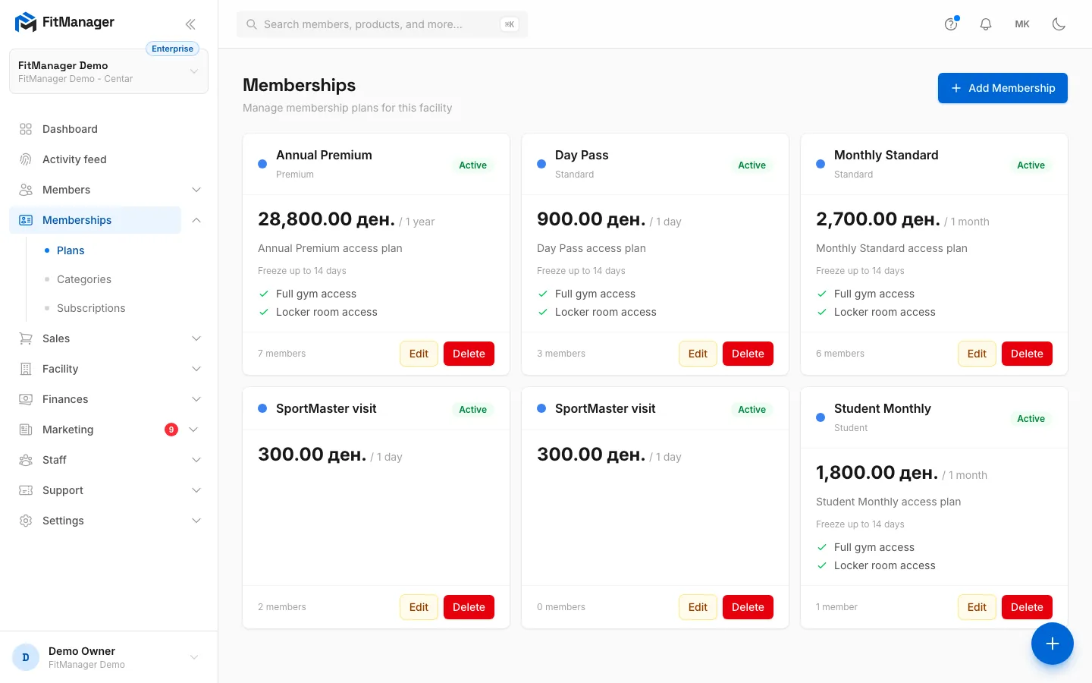Select the Memberships menu item

(x=95, y=220)
